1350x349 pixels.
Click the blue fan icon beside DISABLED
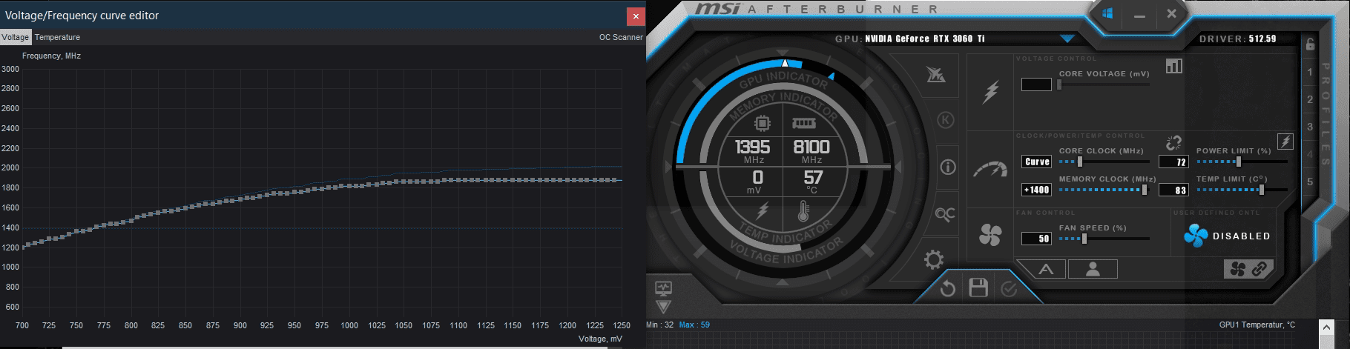click(1196, 236)
